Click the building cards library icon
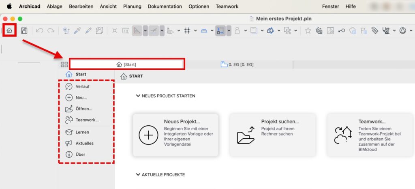This screenshot has width=415, height=189. (319, 31)
